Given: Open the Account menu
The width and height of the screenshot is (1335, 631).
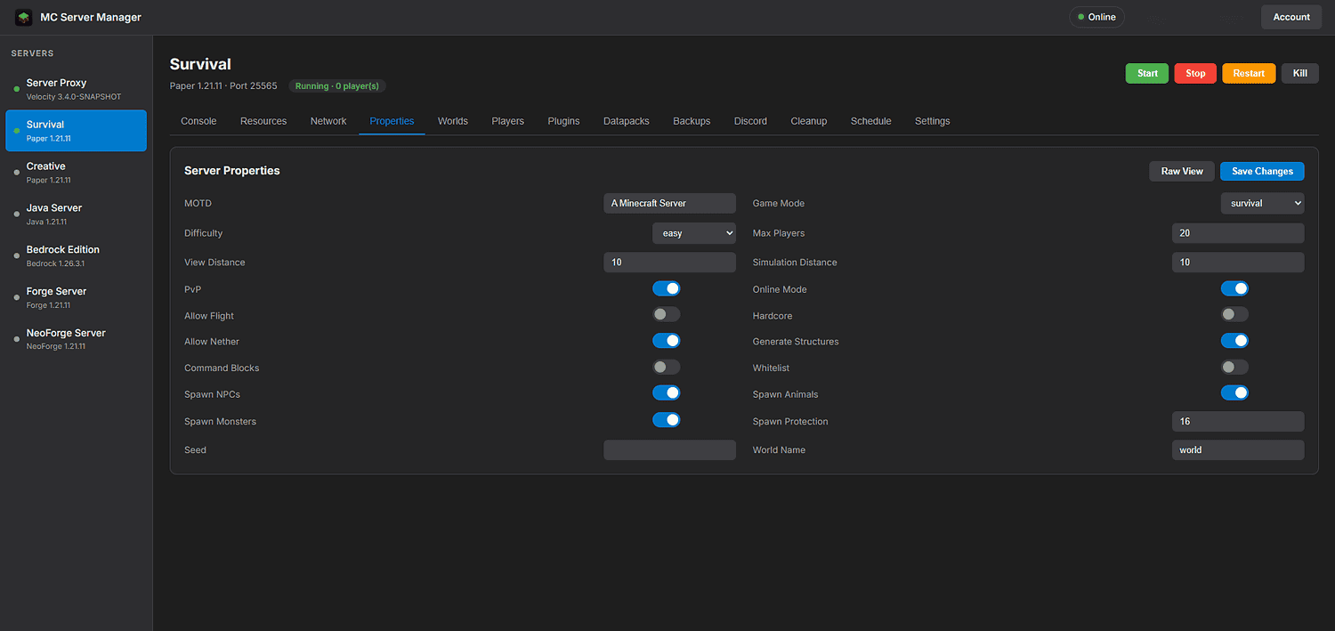Looking at the screenshot, I should (x=1291, y=17).
